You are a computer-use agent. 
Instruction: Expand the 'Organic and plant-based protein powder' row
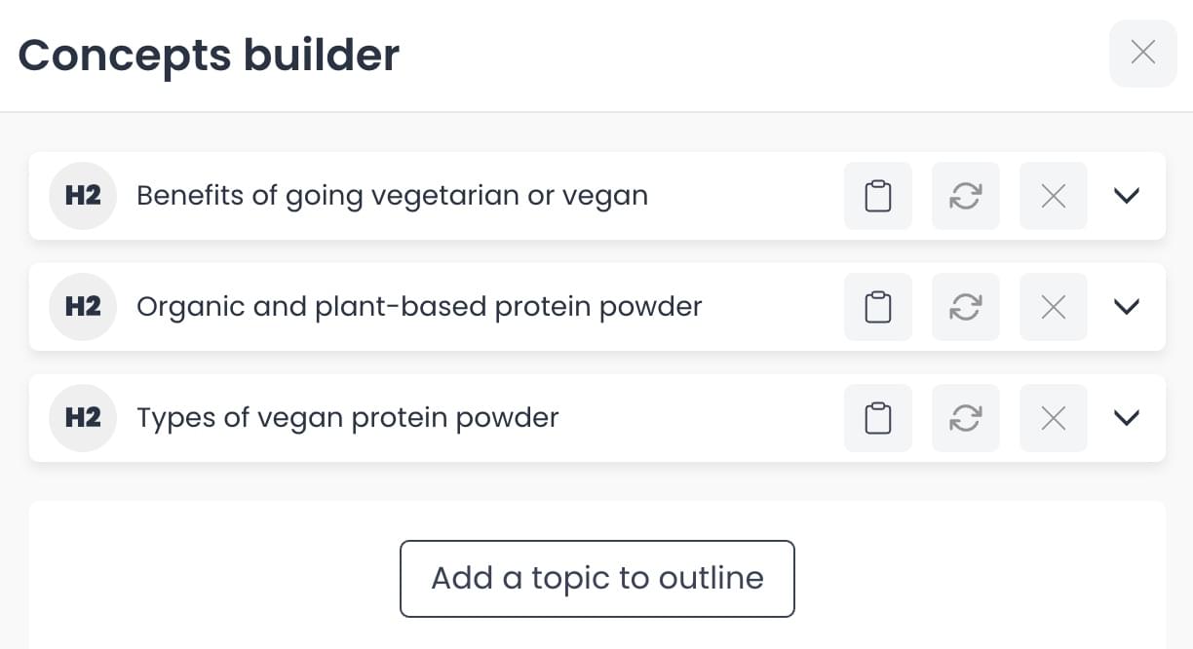(1126, 307)
